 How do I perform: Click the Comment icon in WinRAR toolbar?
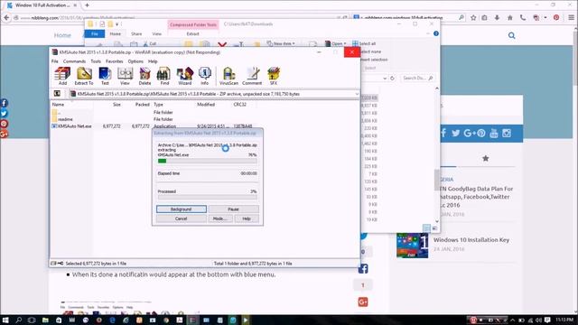click(x=252, y=76)
